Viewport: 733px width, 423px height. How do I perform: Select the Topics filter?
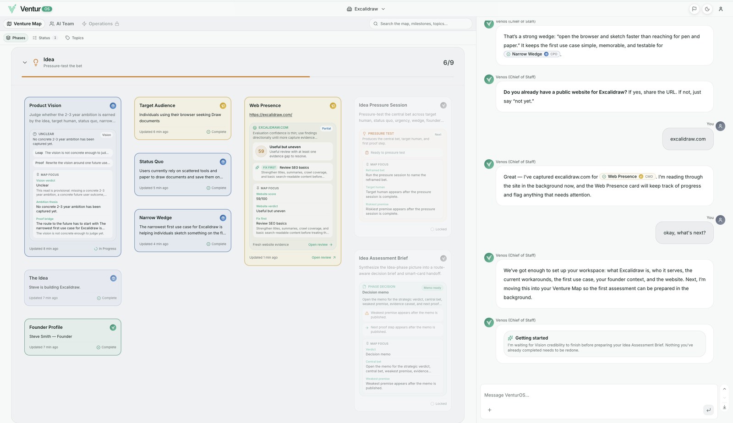(75, 38)
